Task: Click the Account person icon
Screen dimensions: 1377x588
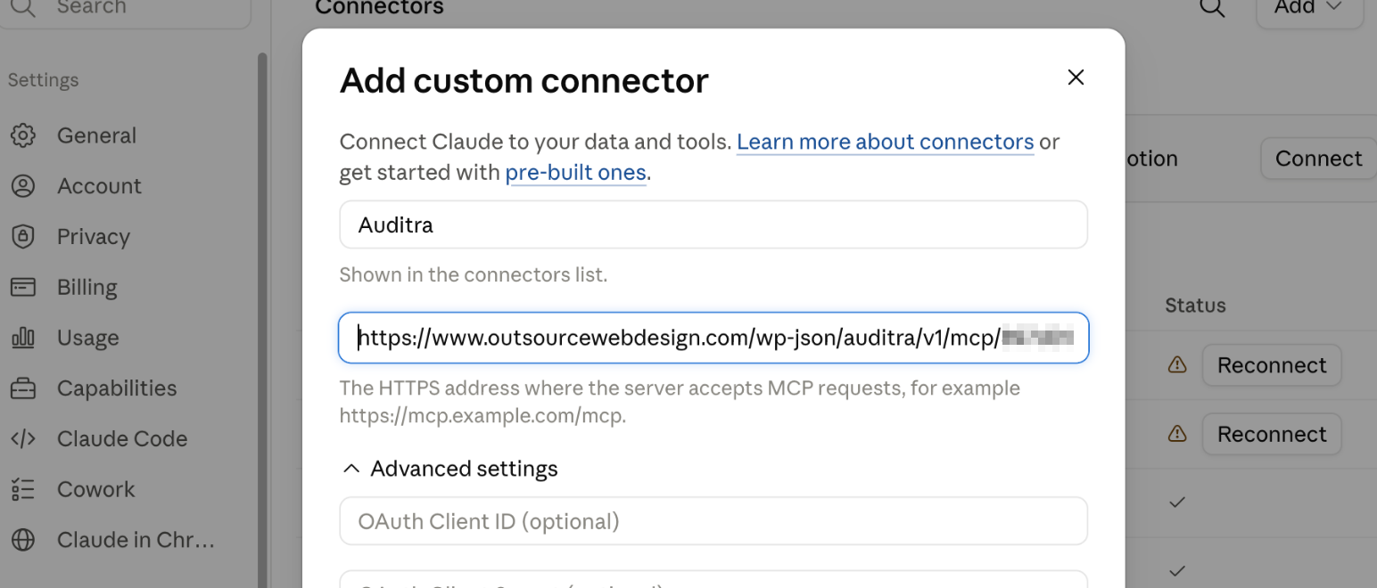Action: [22, 186]
